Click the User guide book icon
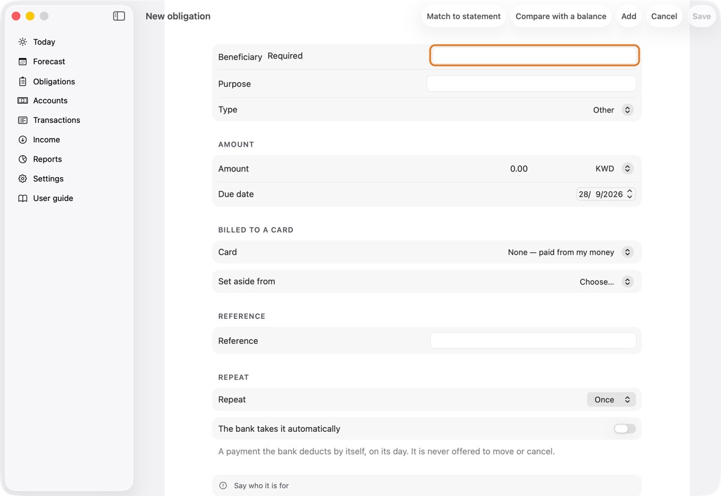Viewport: 721px width, 496px height. tap(23, 198)
